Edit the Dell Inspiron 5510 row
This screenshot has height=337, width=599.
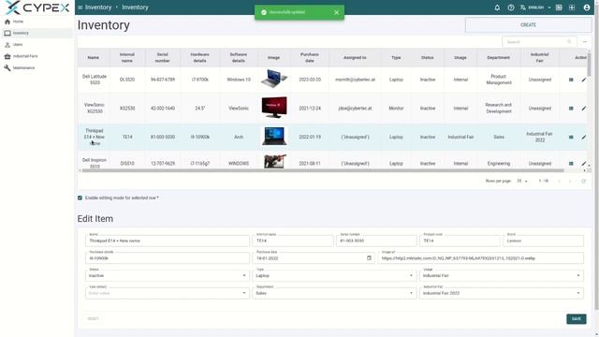pyautogui.click(x=584, y=163)
